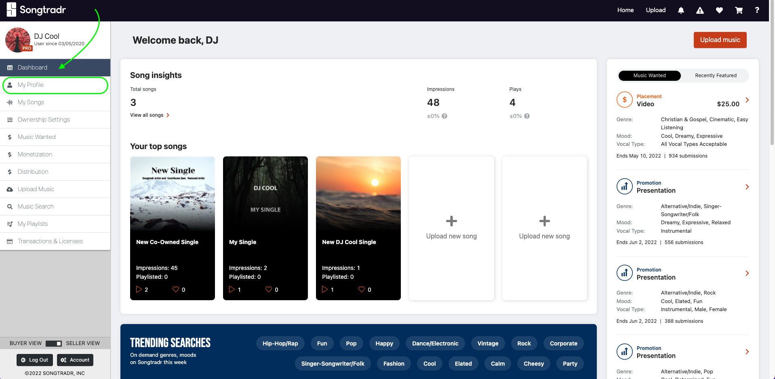Switch to Recently Featured tab
Viewport: 775px width, 379px height.
click(x=716, y=76)
